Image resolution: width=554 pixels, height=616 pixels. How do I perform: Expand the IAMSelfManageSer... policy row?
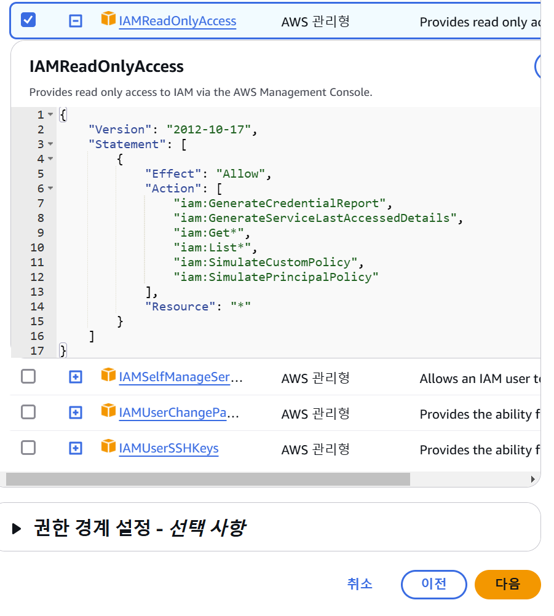point(76,377)
